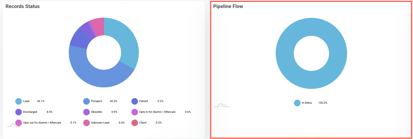The image size is (413, 139).
Task: Click the Pipeline Flow title
Action: pos(228,6)
